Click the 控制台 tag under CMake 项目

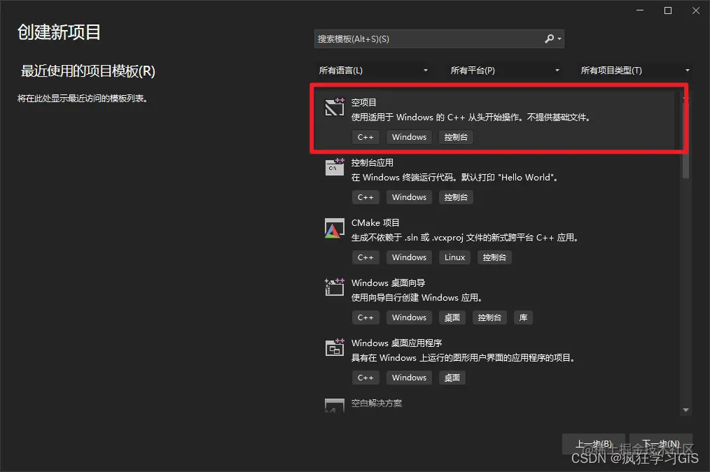[x=494, y=257]
